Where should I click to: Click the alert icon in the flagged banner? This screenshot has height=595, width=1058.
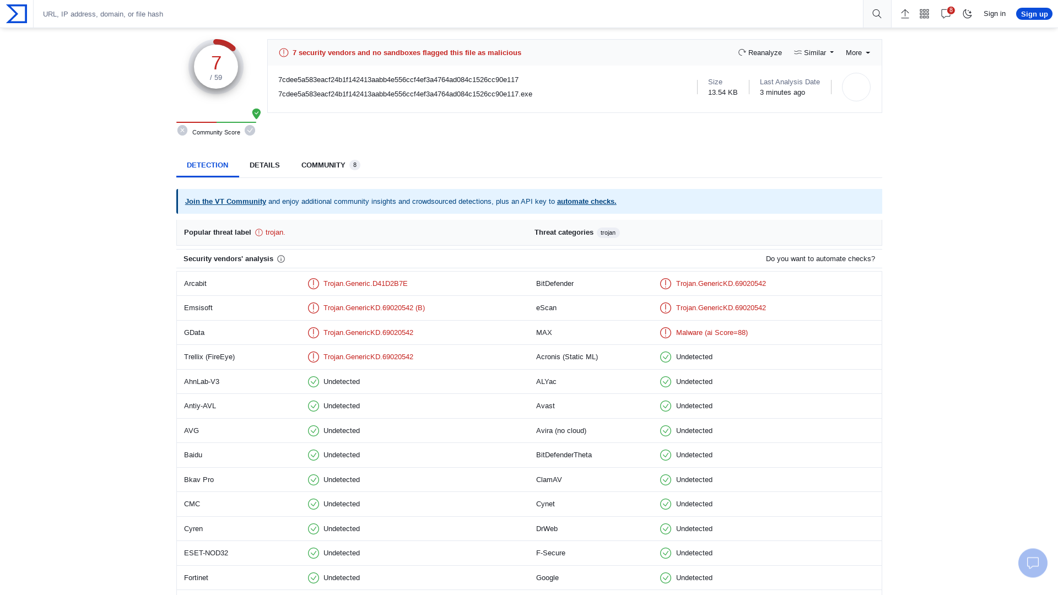(284, 53)
